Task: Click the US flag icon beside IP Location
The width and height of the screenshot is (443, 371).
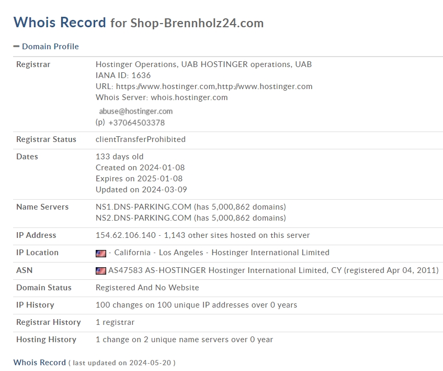Action: 101,253
